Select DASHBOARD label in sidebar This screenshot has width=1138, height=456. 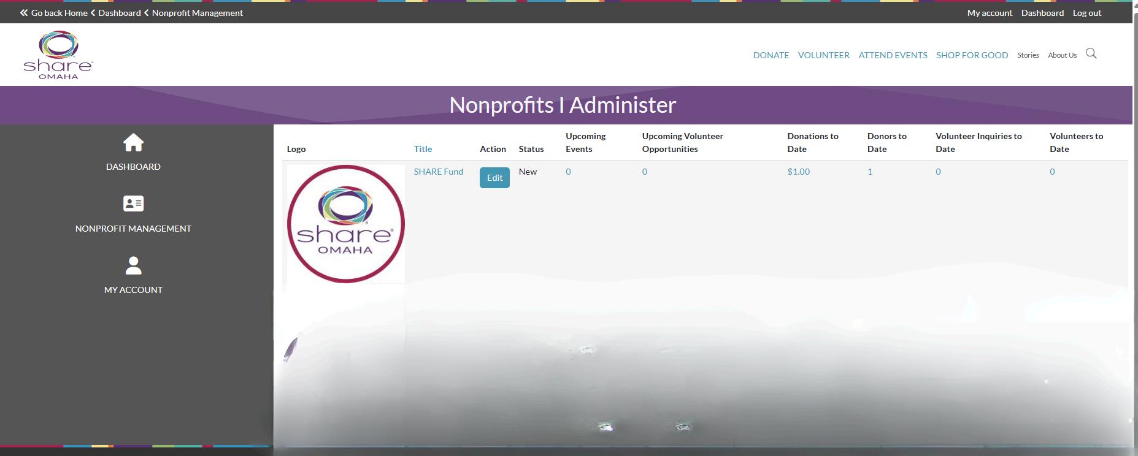(x=133, y=167)
